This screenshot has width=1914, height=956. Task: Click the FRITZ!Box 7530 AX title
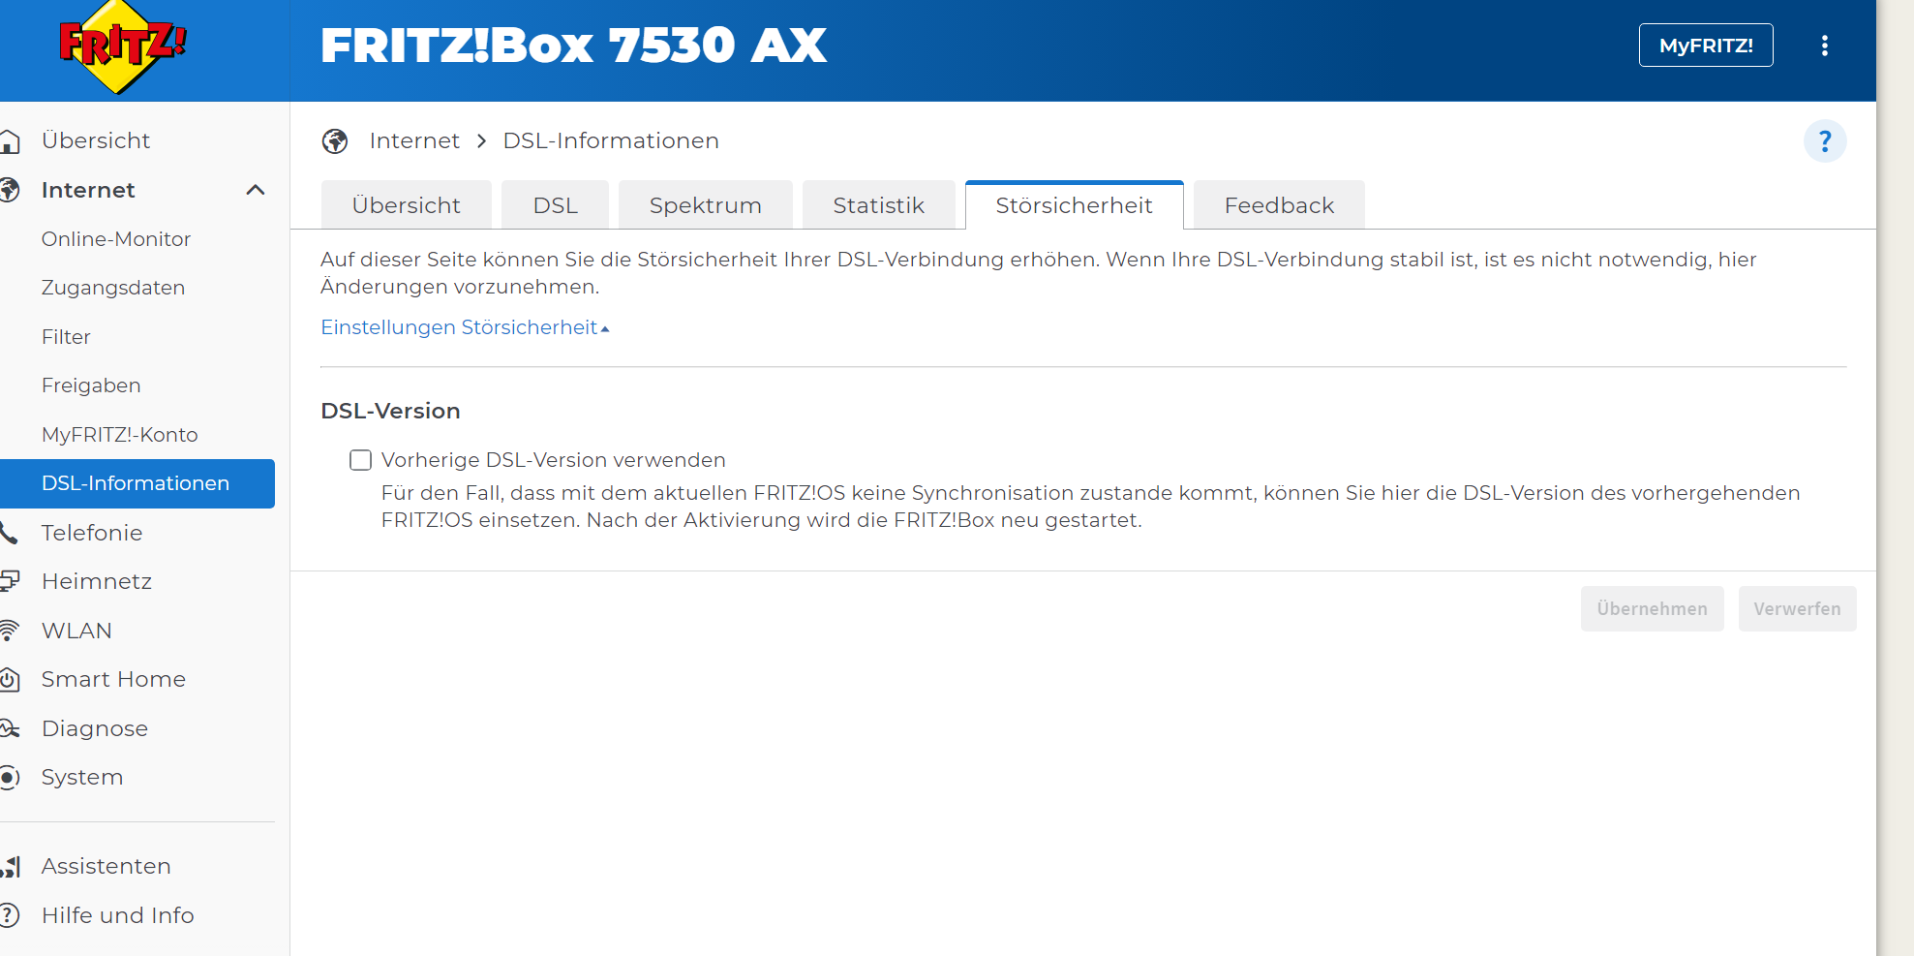click(x=574, y=46)
